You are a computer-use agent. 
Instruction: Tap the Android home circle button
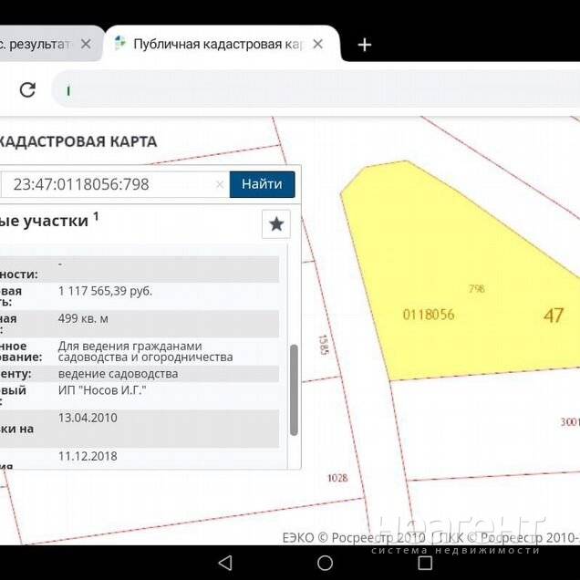coord(325,563)
